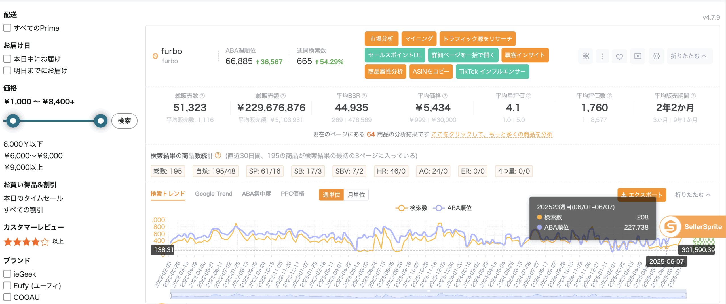The image size is (726, 304).
Task: Click help icon next to 平均評価数
Action: pyautogui.click(x=609, y=96)
